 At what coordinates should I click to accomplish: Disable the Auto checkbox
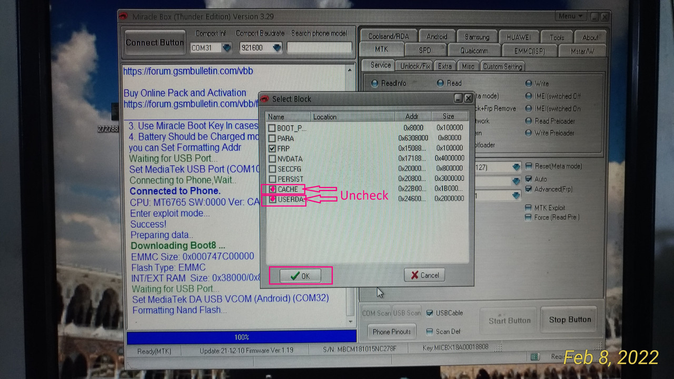[x=529, y=179]
